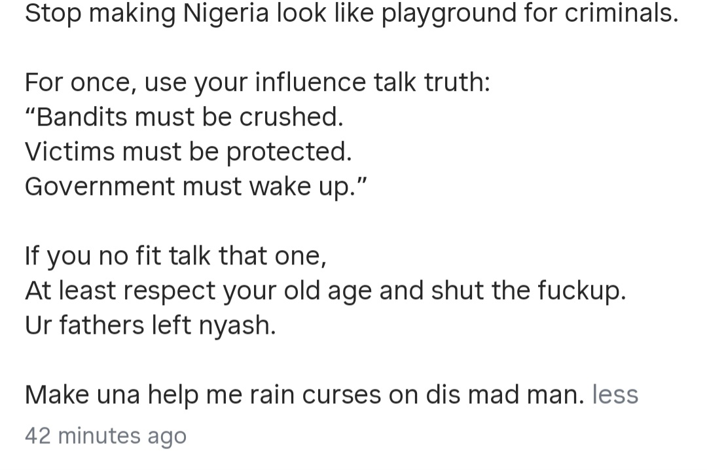This screenshot has height=470, width=707.
Task: Click the line "Government must wake up."
Action: 196,187
